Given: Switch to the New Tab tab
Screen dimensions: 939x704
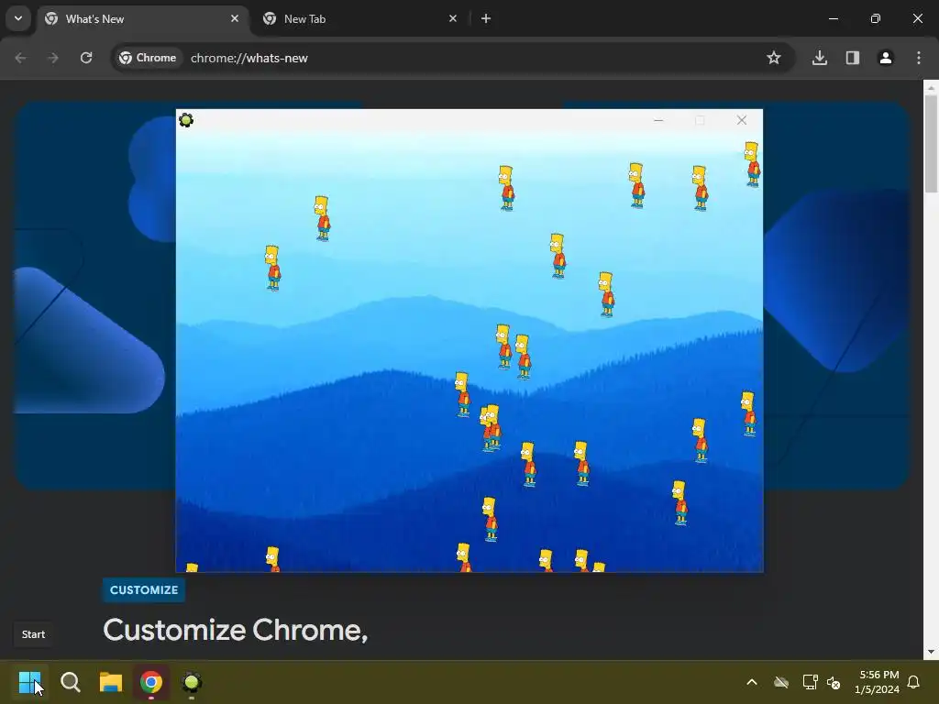Looking at the screenshot, I should pos(359,19).
